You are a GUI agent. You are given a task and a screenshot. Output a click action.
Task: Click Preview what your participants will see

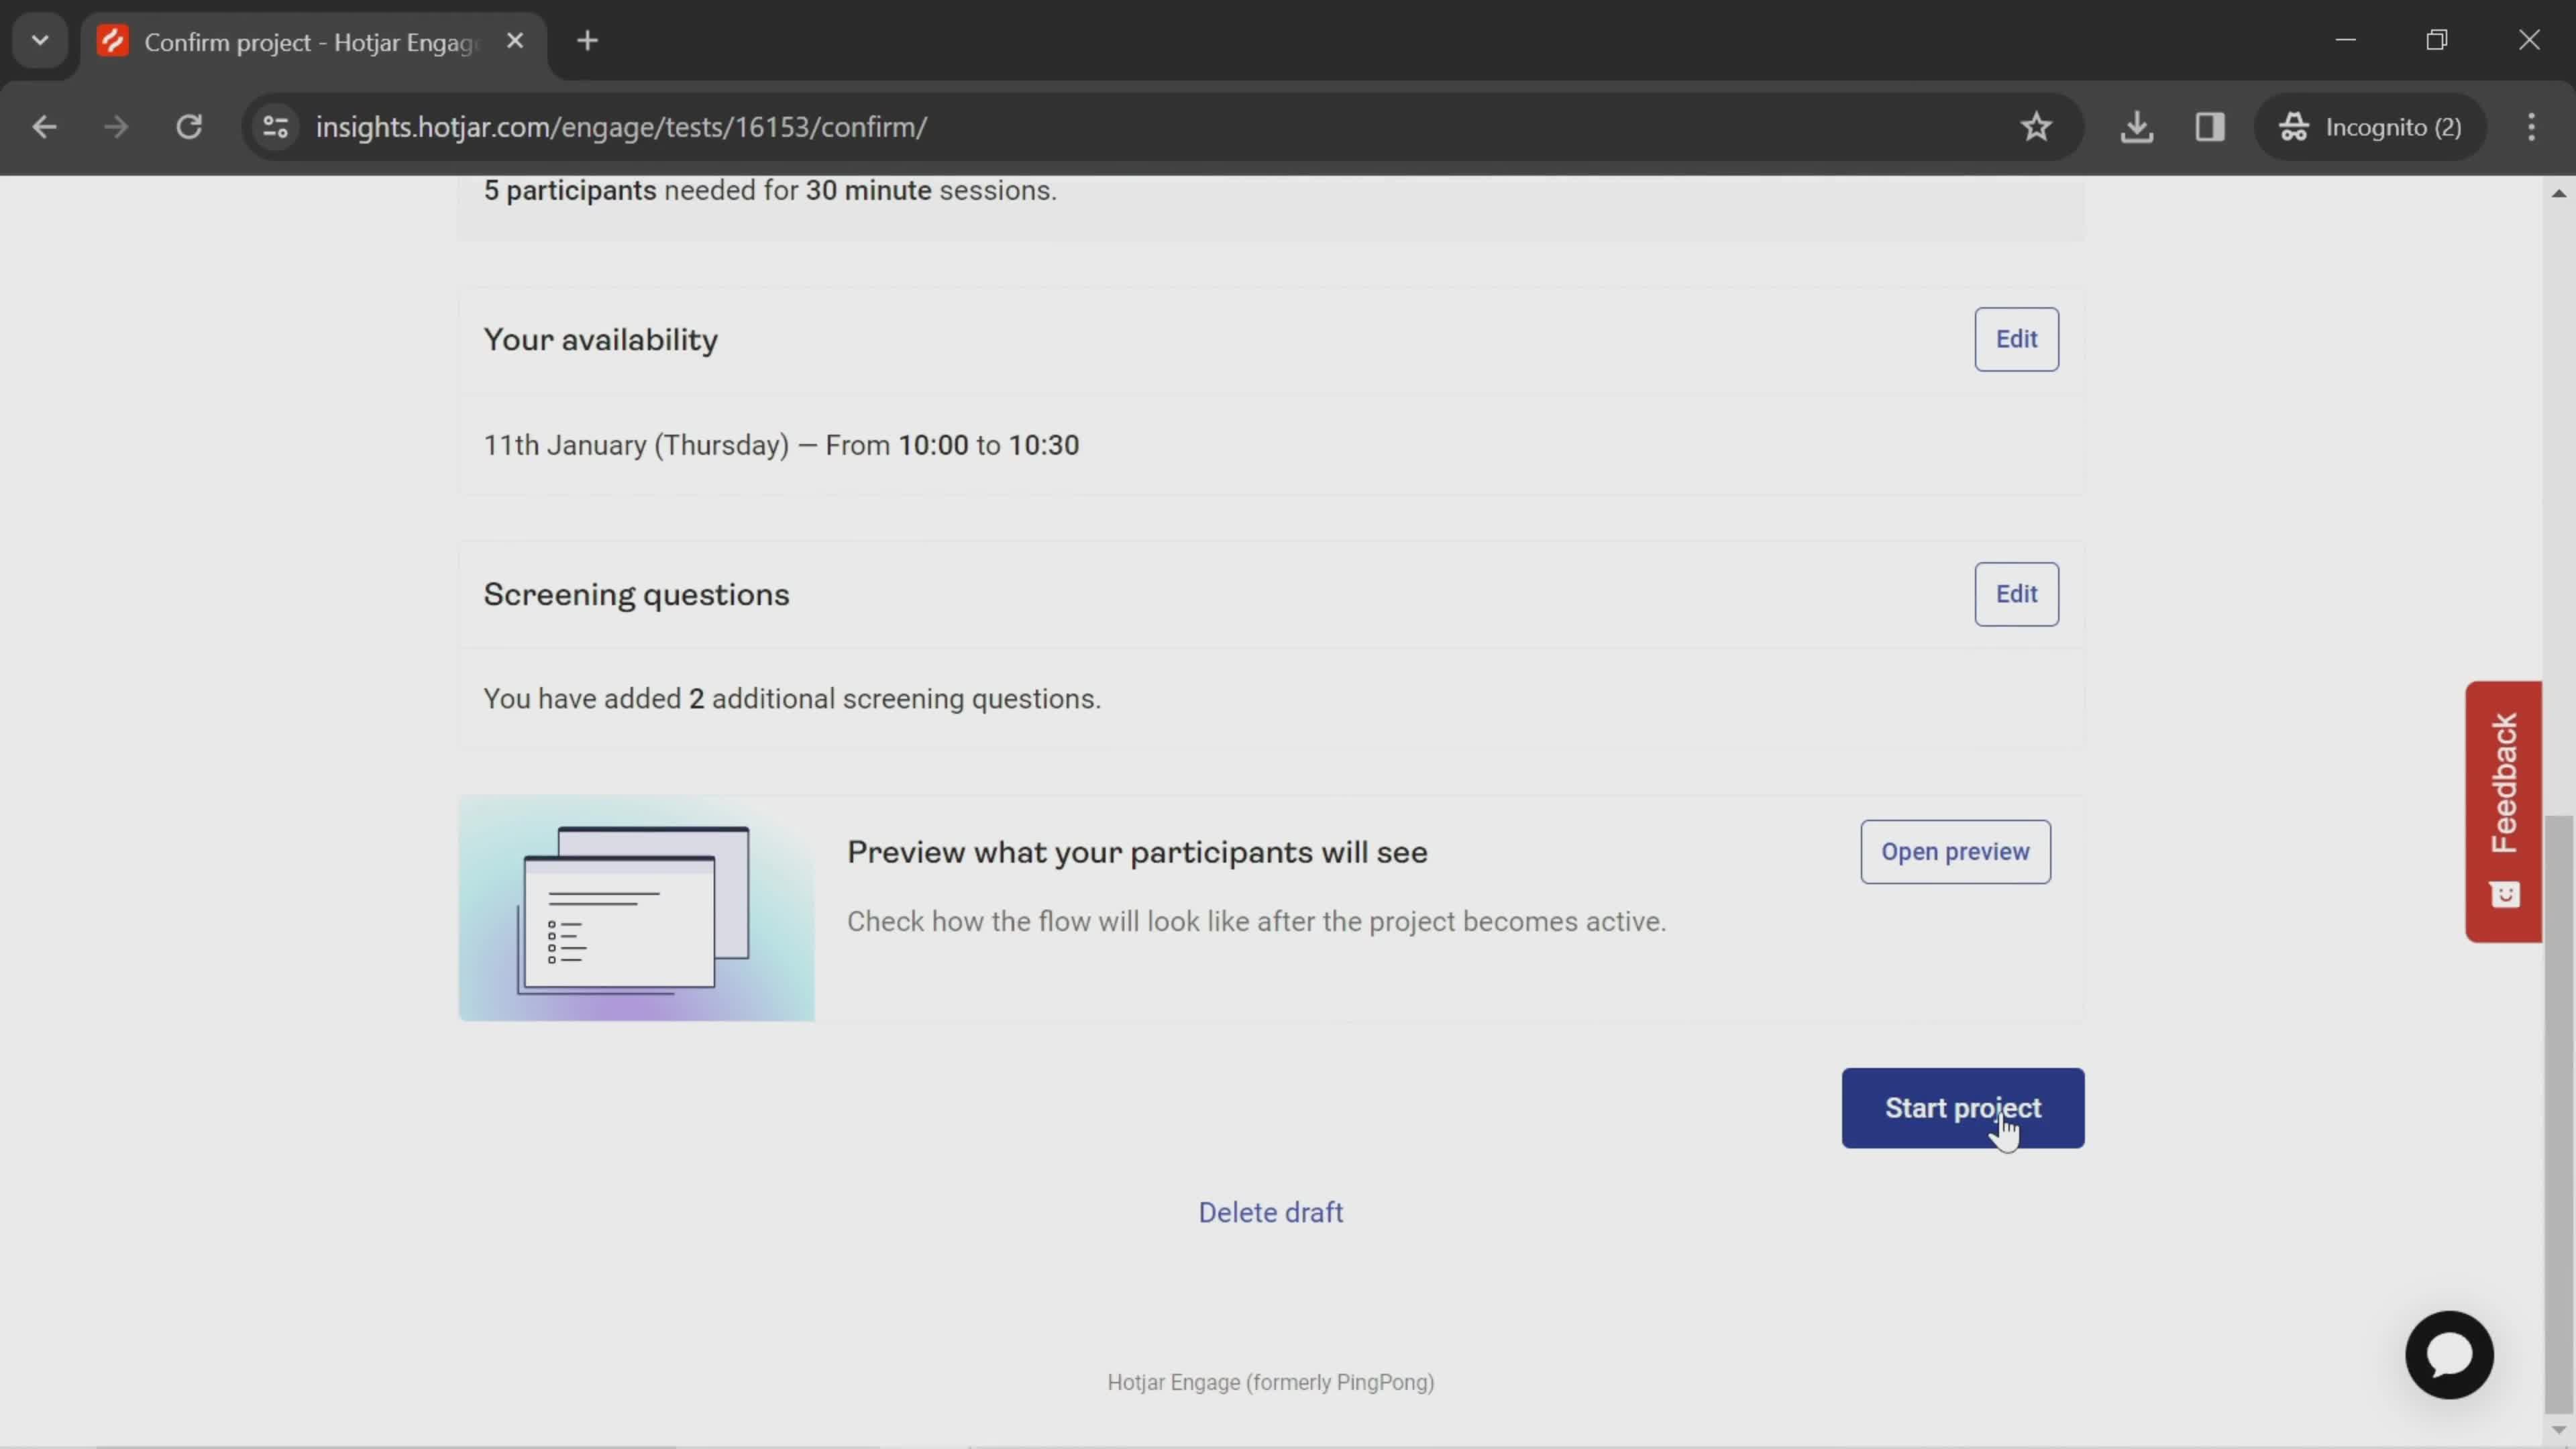point(1137,852)
